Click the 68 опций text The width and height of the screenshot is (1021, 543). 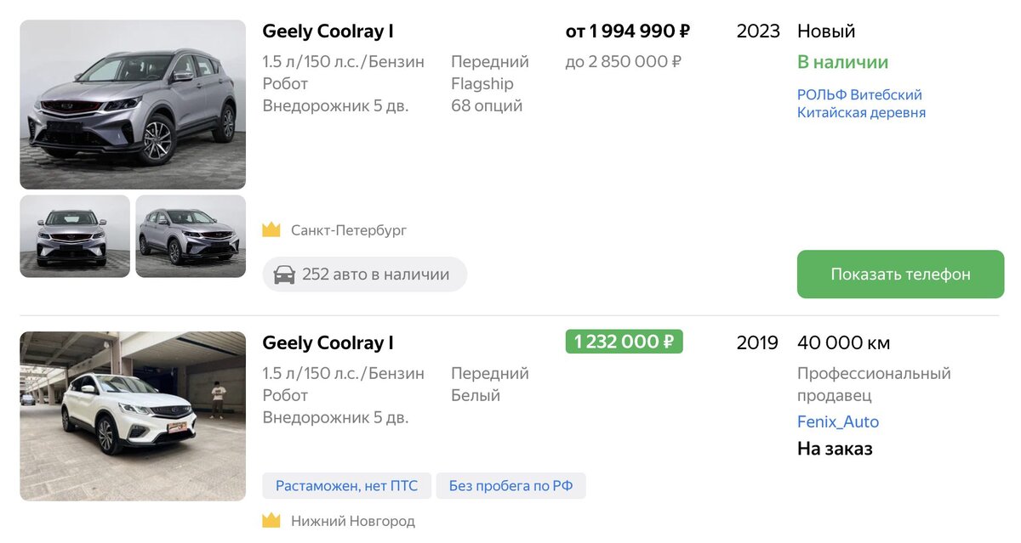pyautogui.click(x=487, y=105)
